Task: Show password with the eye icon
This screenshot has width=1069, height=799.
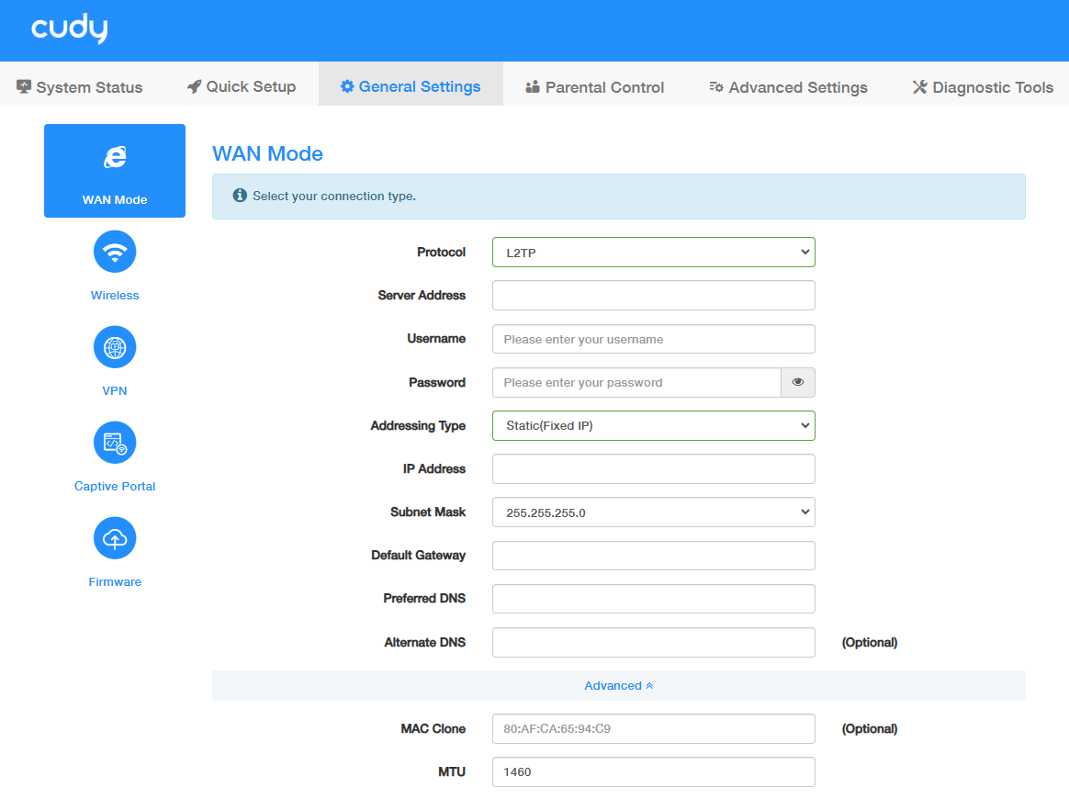Action: point(797,382)
